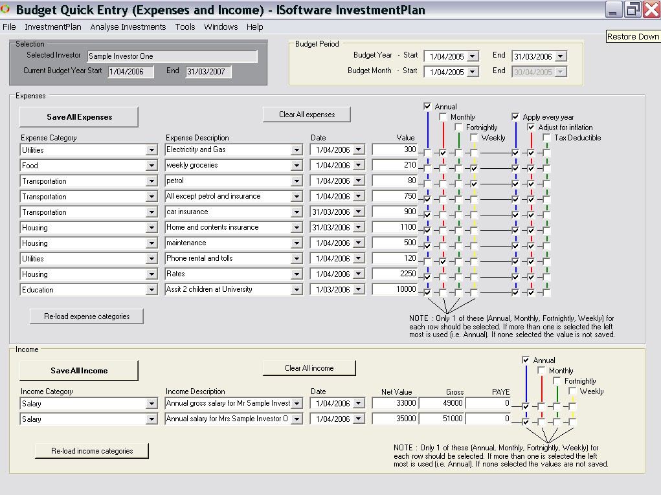Click value field showing 300

pyautogui.click(x=394, y=149)
